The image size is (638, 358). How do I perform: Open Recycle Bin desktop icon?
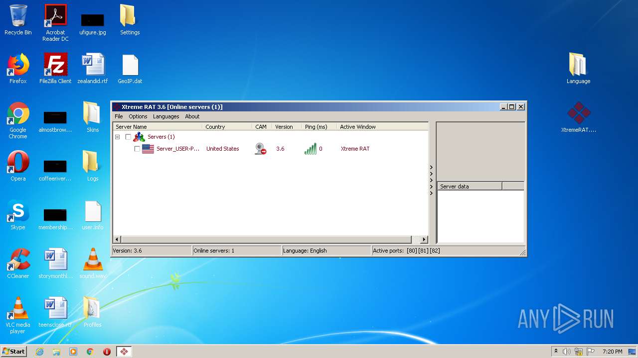[x=18, y=20]
